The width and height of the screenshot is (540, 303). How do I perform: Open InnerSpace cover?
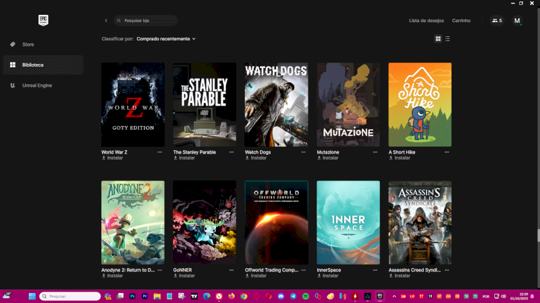point(348,223)
